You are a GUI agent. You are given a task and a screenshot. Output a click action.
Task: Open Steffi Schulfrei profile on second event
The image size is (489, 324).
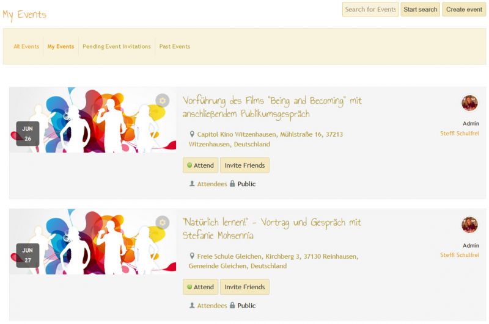pyautogui.click(x=460, y=255)
